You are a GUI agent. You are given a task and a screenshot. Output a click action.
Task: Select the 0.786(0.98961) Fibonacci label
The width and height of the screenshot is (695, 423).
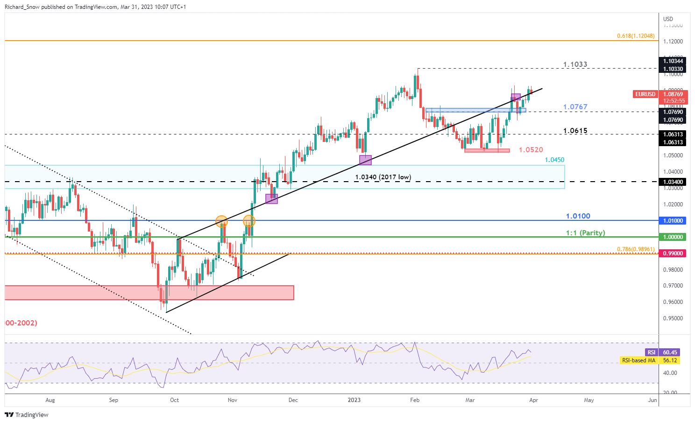click(636, 249)
